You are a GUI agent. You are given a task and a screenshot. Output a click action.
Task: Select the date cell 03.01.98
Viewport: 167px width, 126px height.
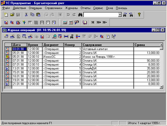tap(19, 49)
